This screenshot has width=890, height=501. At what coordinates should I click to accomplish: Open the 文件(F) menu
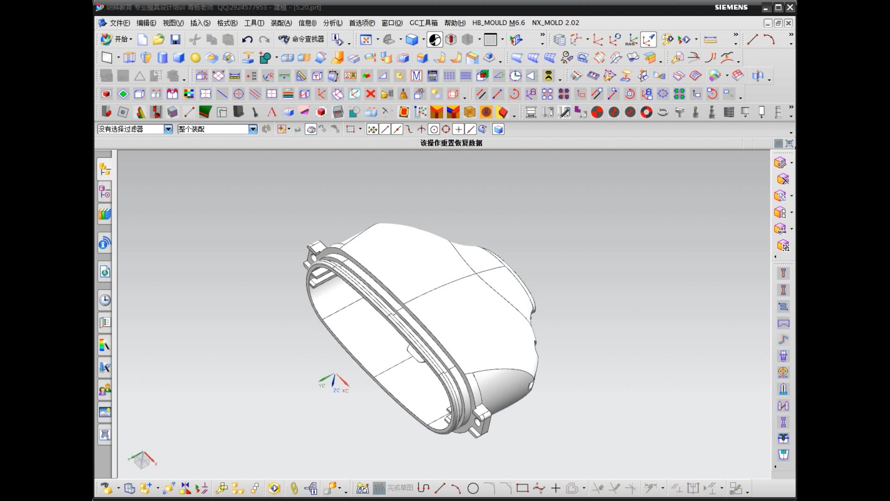coord(120,23)
